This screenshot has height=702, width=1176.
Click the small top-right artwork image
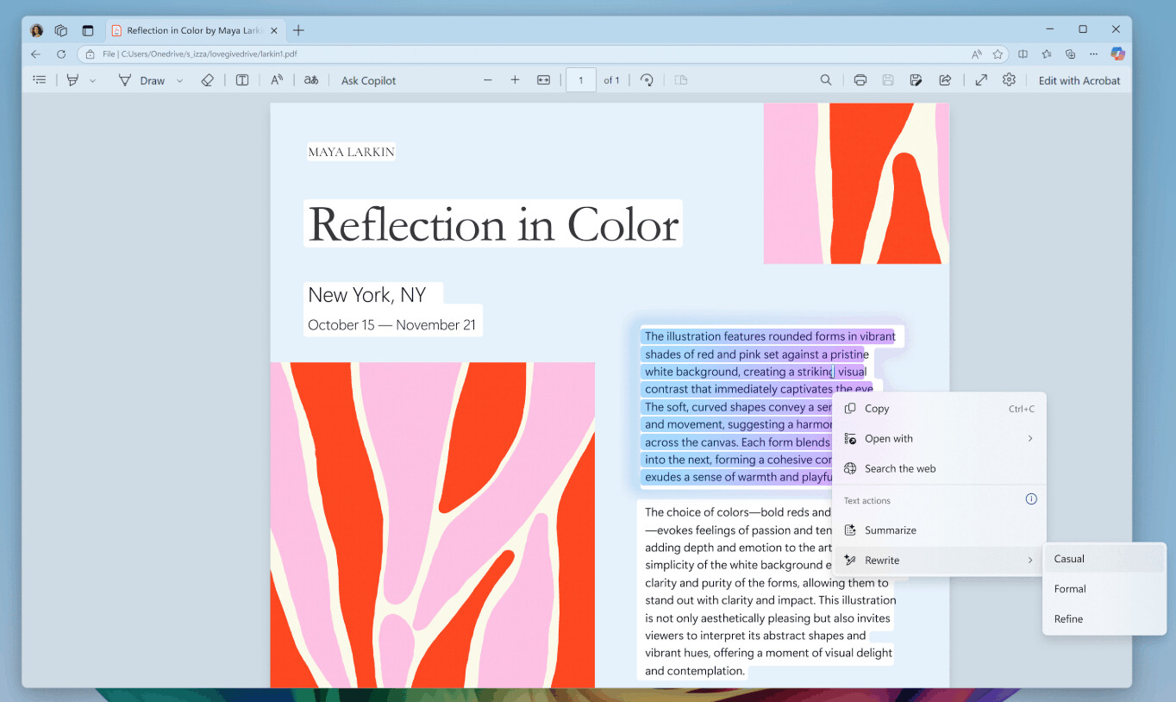pyautogui.click(x=856, y=184)
